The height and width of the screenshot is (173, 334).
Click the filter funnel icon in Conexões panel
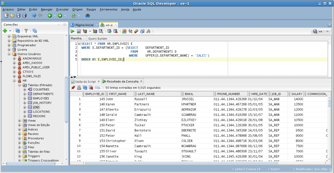click(x=26, y=31)
